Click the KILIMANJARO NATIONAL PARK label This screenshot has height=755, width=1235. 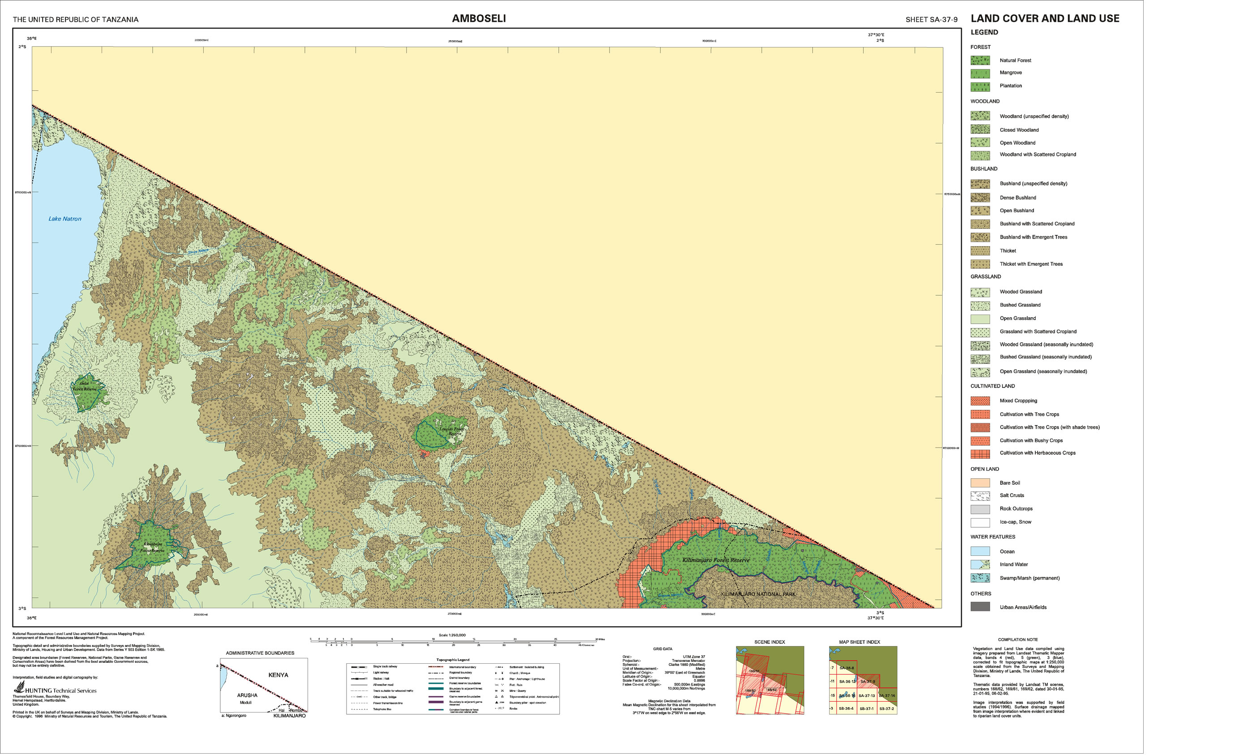758,594
